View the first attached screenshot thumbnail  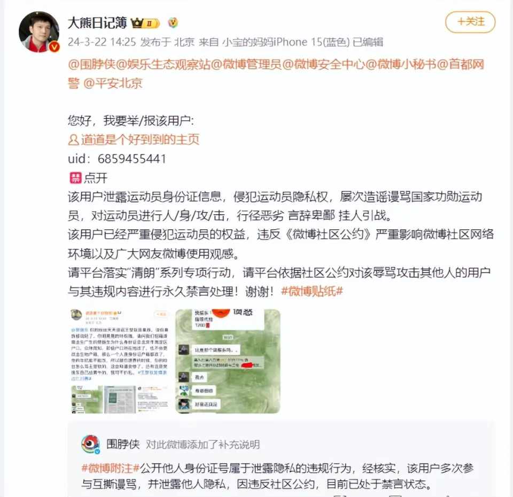pyautogui.click(x=120, y=361)
